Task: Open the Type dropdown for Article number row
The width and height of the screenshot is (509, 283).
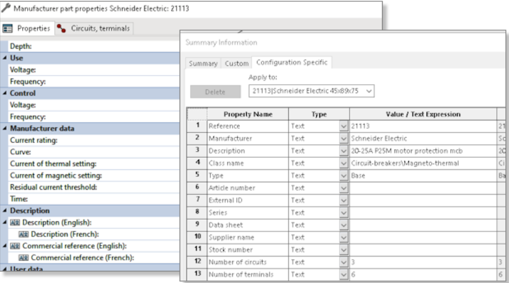Action: [x=343, y=188]
